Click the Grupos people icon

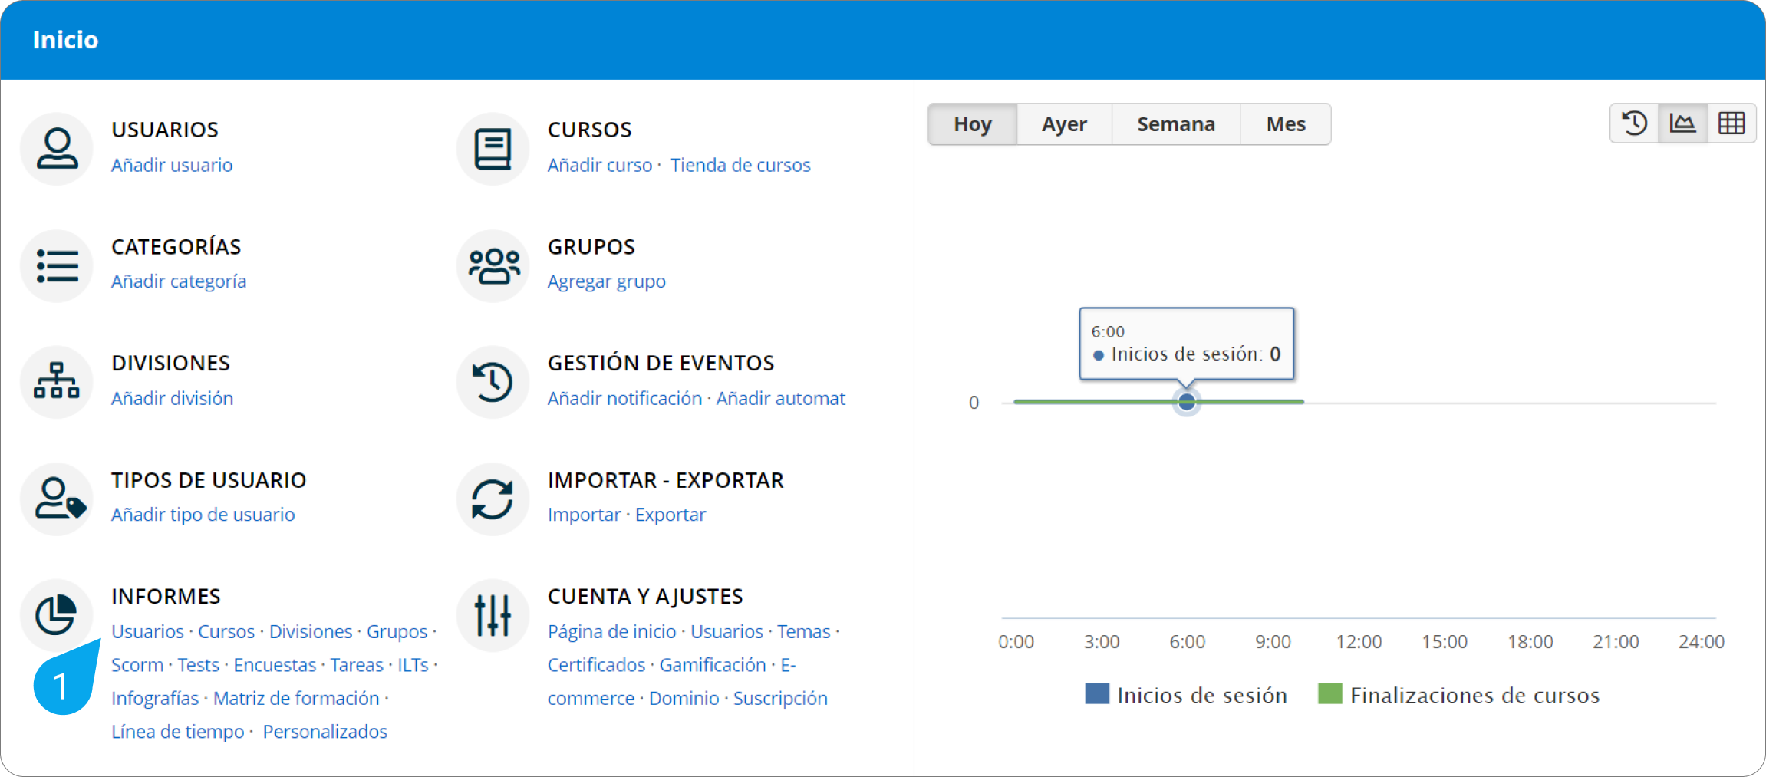pyautogui.click(x=493, y=265)
